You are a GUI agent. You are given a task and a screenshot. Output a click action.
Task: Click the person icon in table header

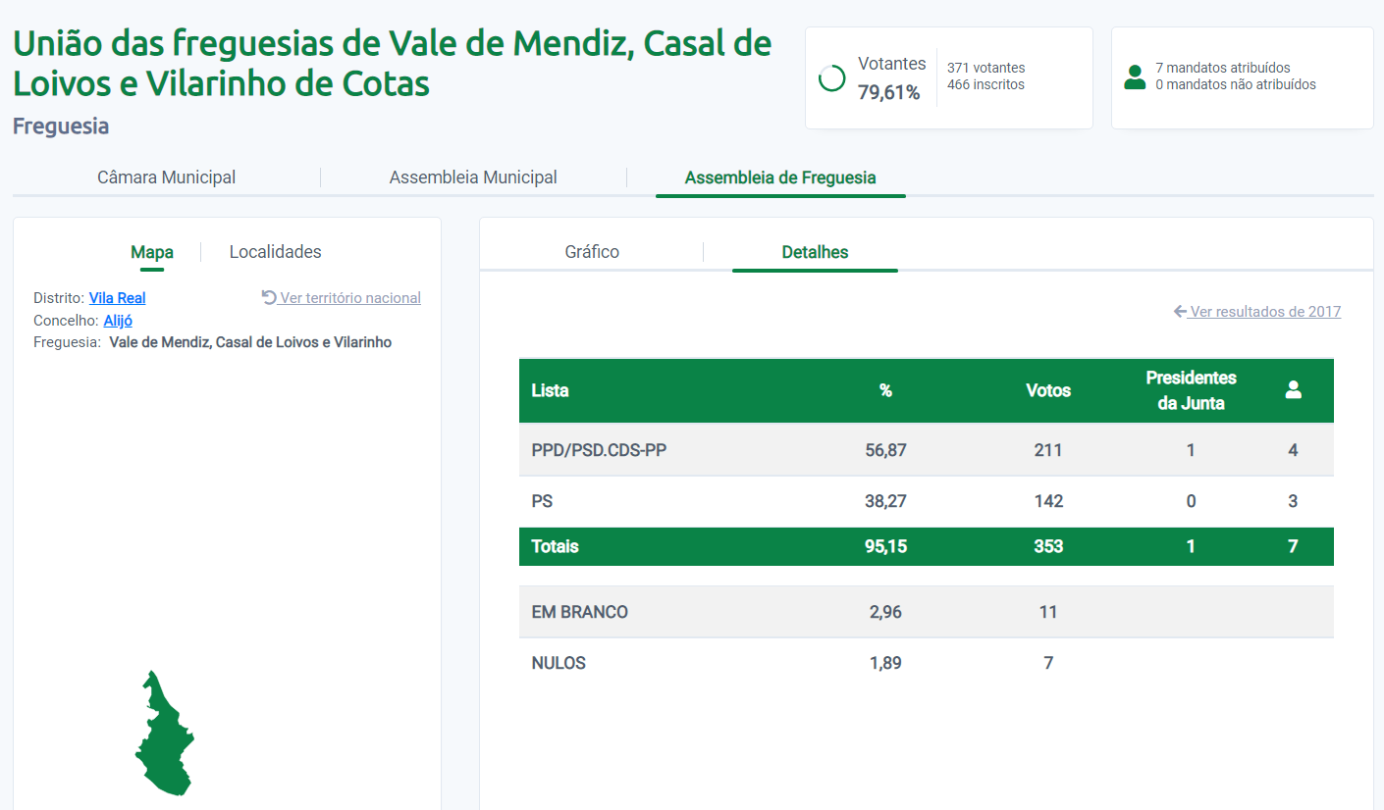click(1293, 390)
